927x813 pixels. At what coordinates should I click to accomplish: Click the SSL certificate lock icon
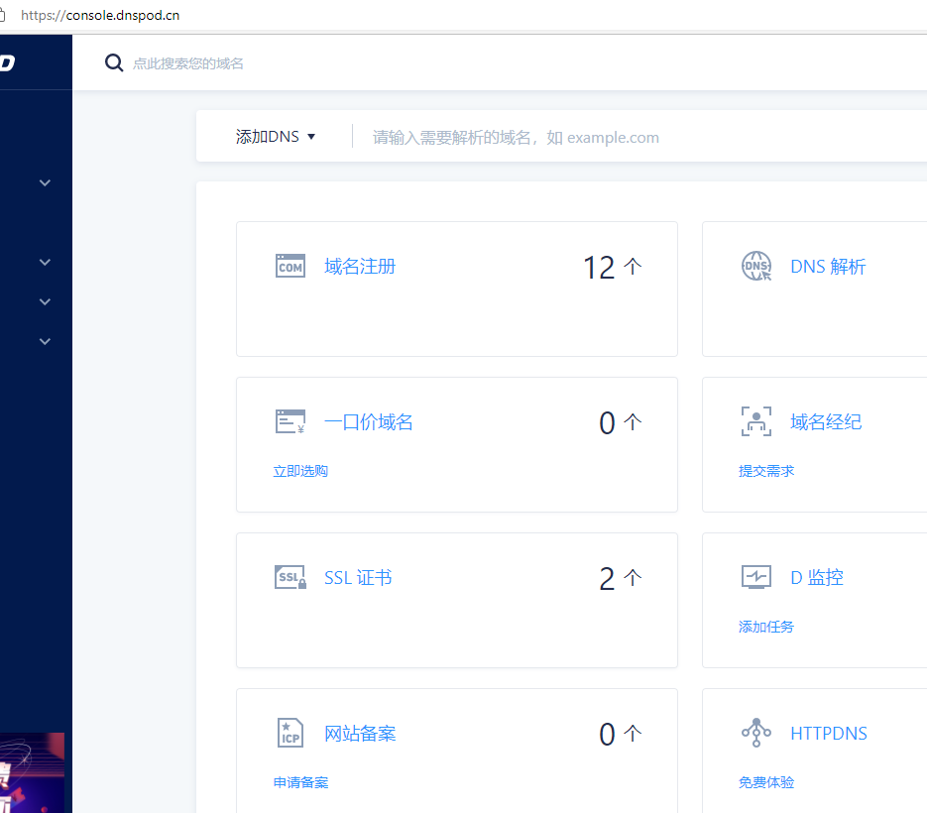(290, 577)
